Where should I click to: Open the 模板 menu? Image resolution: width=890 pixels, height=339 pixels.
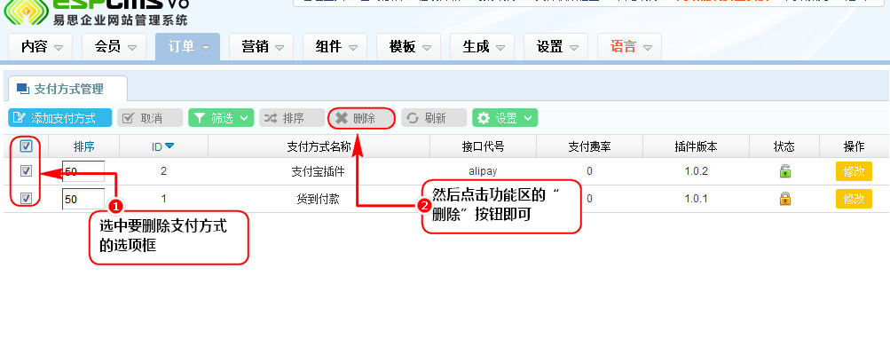409,46
